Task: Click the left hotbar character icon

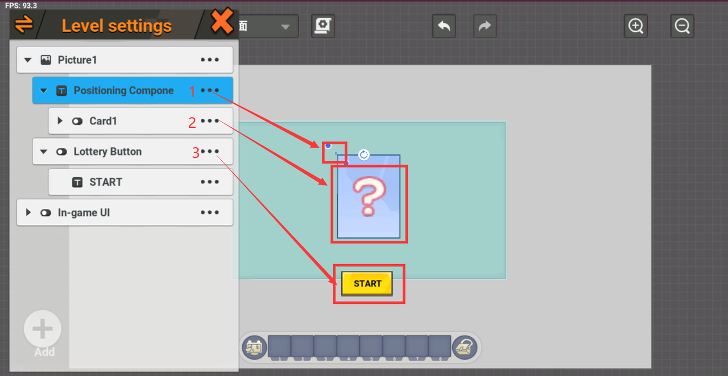Action: [254, 347]
